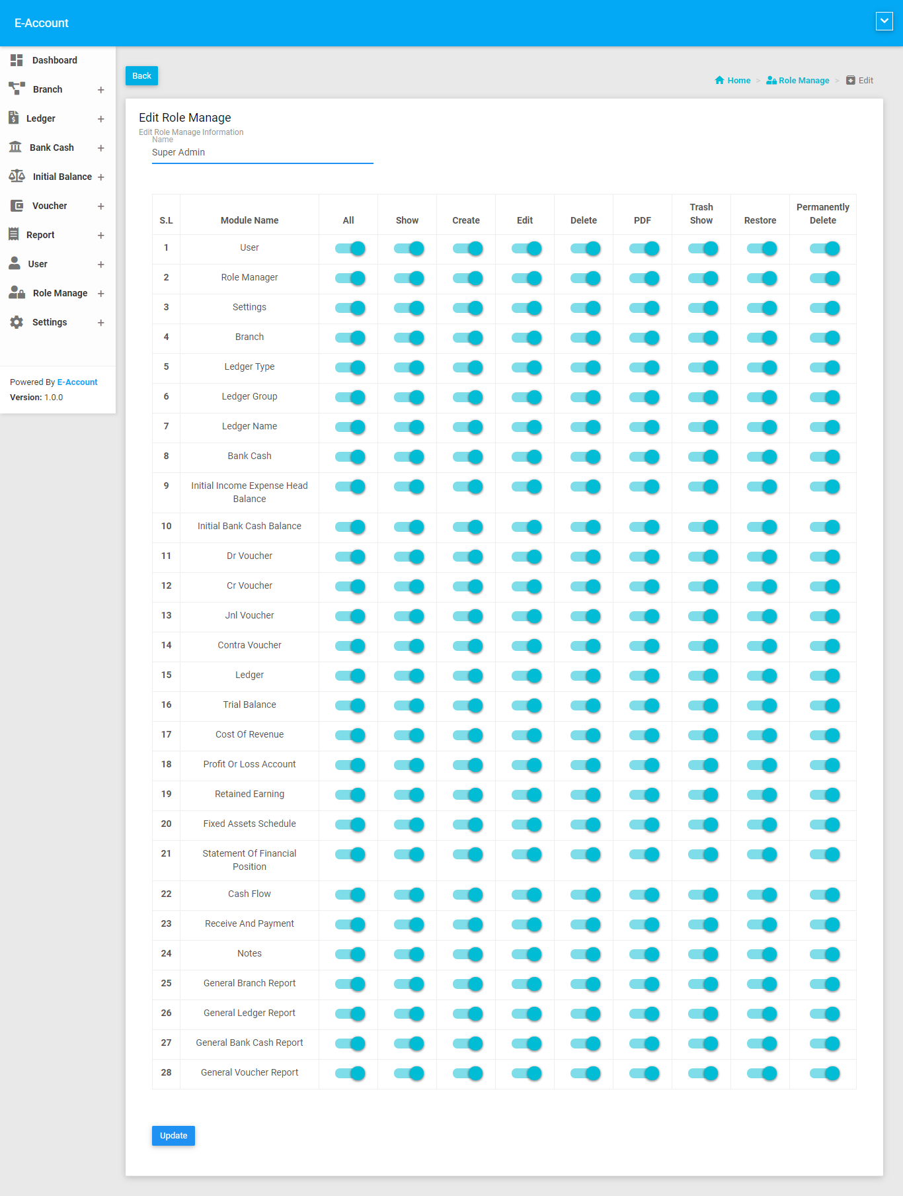Toggle the Delete permission for Bank Cash
The image size is (903, 1196).
(x=585, y=456)
